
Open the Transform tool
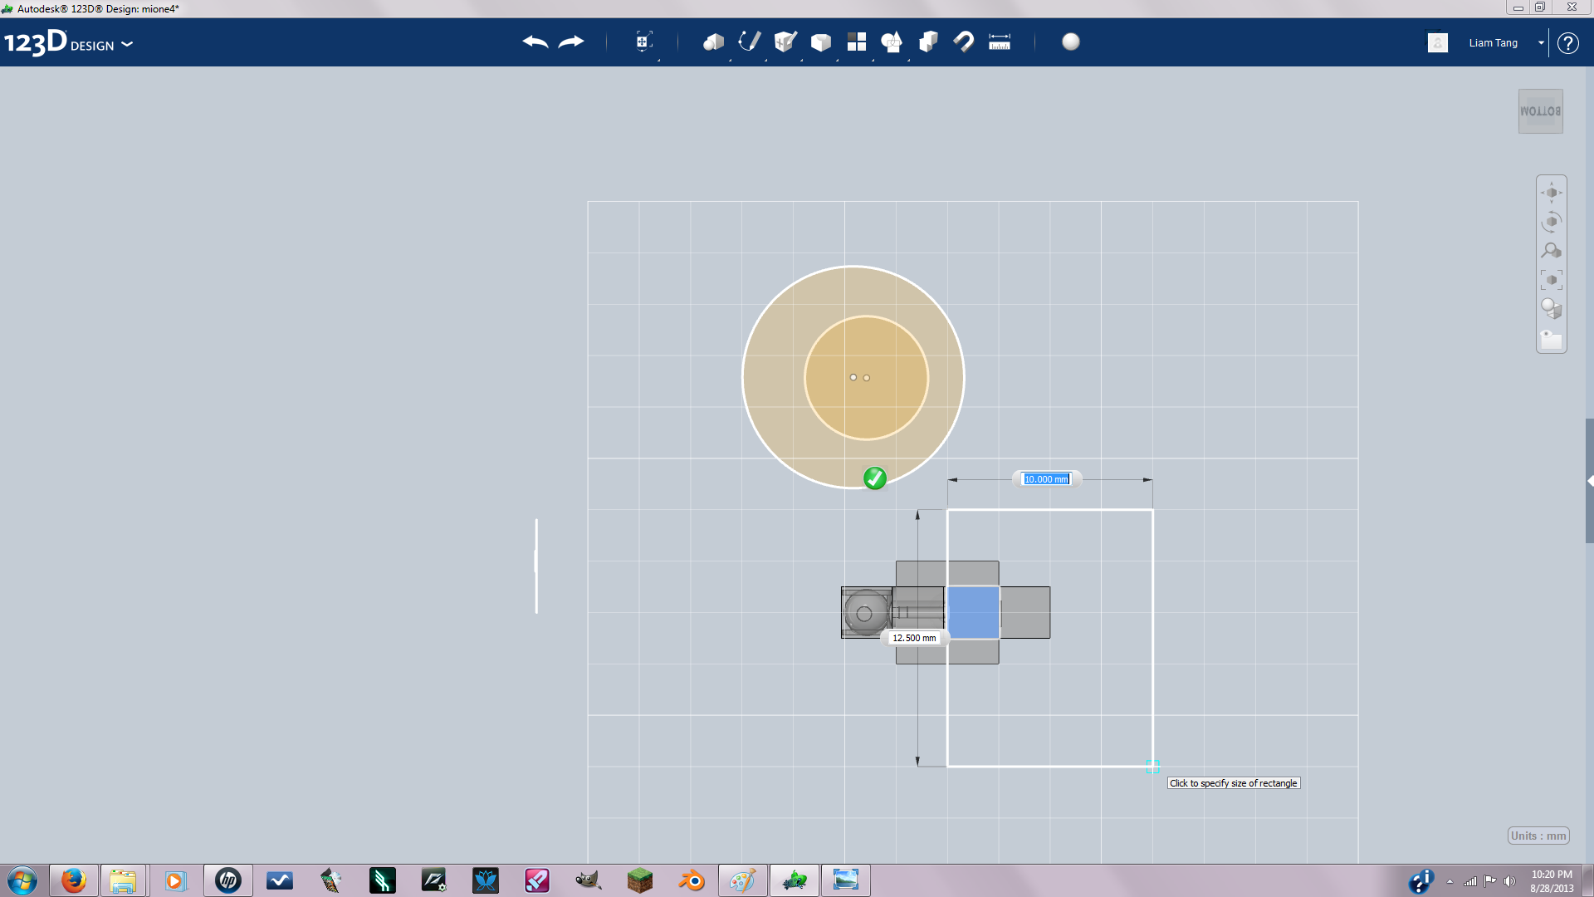coord(643,42)
